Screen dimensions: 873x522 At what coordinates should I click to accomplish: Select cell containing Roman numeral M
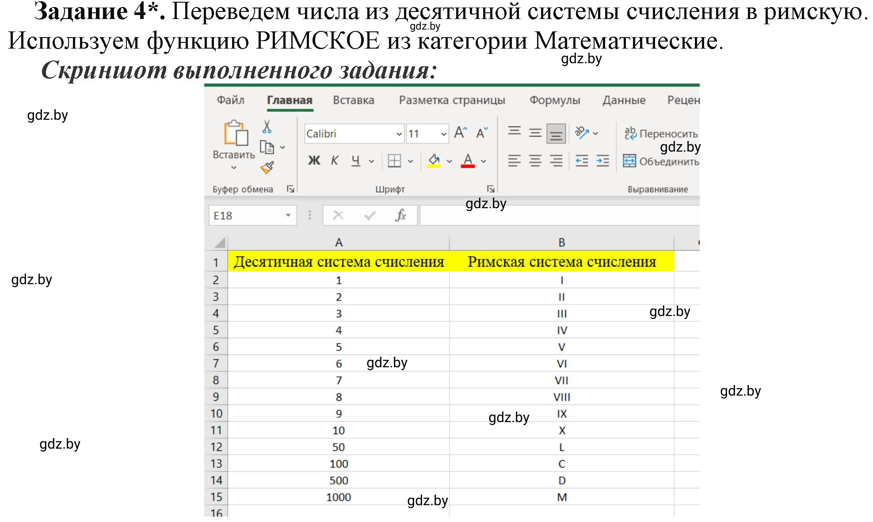562,497
